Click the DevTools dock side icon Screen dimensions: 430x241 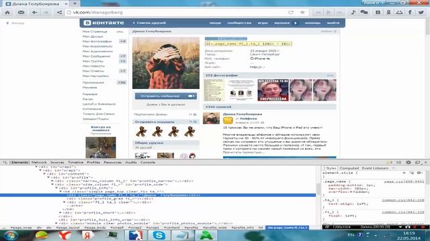417,162
